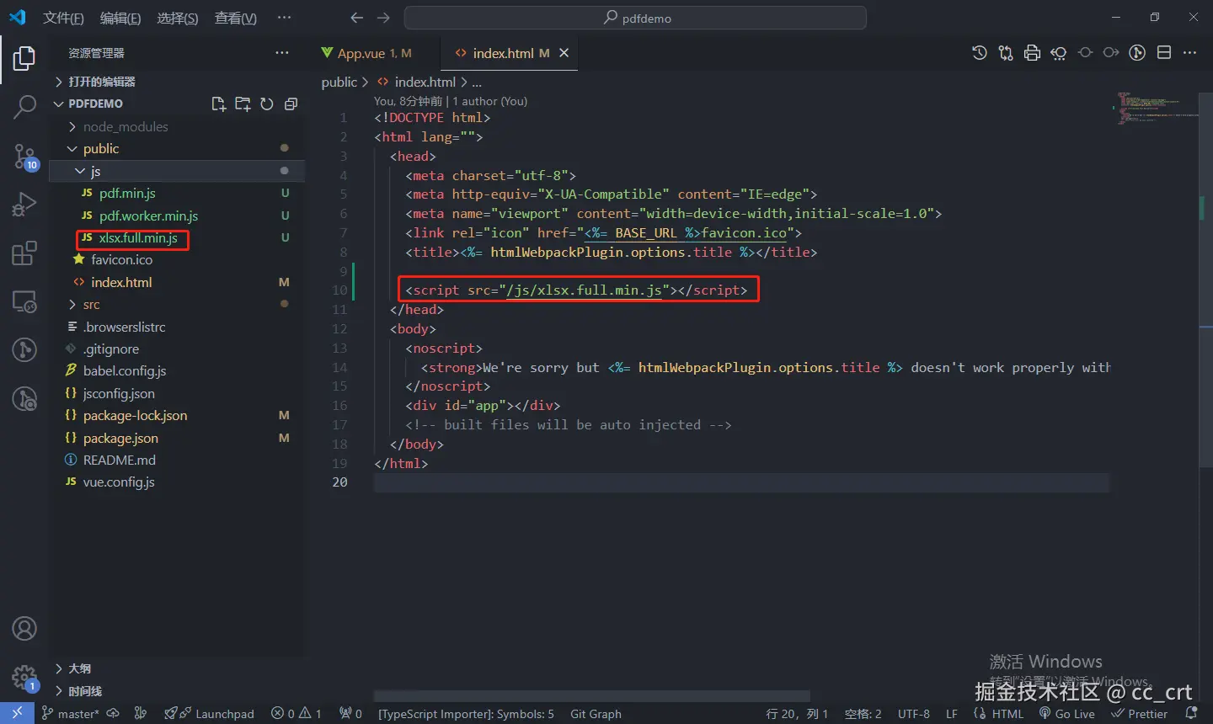Open the Remote Explorer view
Image resolution: width=1213 pixels, height=724 pixels.
click(x=24, y=301)
